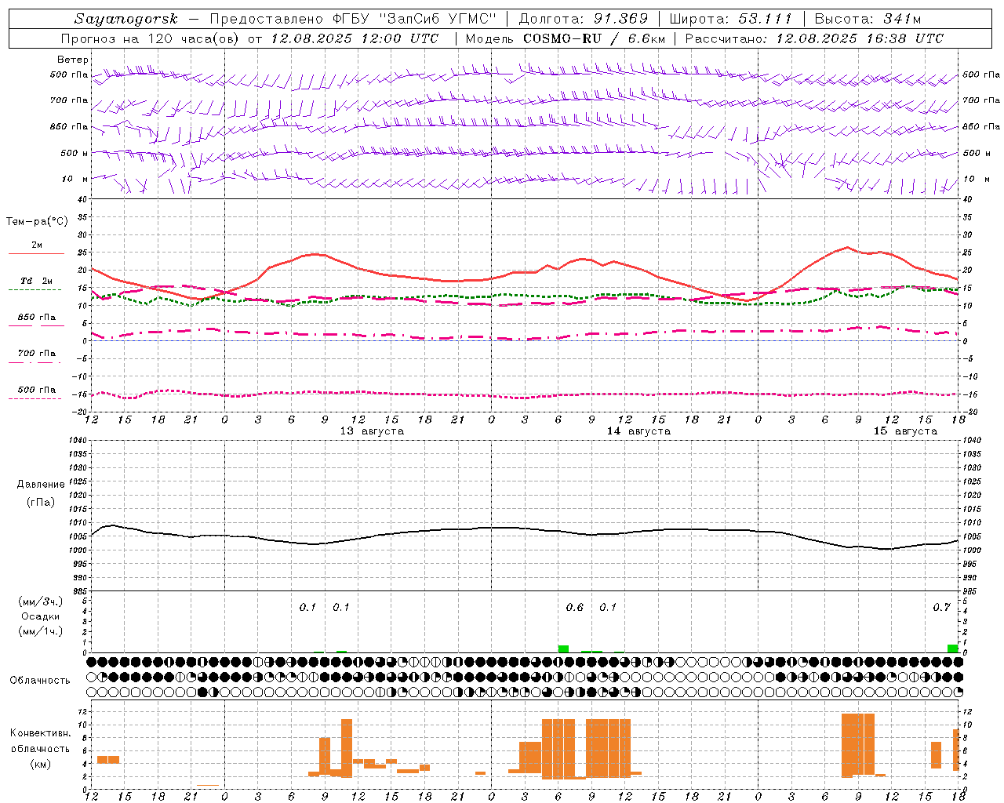This screenshot has width=1004, height=803.
Task: Click the "Тем-ра(°C)" temperature panel label
Action: [x=37, y=222]
